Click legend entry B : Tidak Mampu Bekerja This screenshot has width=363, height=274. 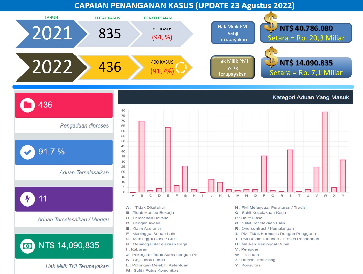[x=150, y=213]
